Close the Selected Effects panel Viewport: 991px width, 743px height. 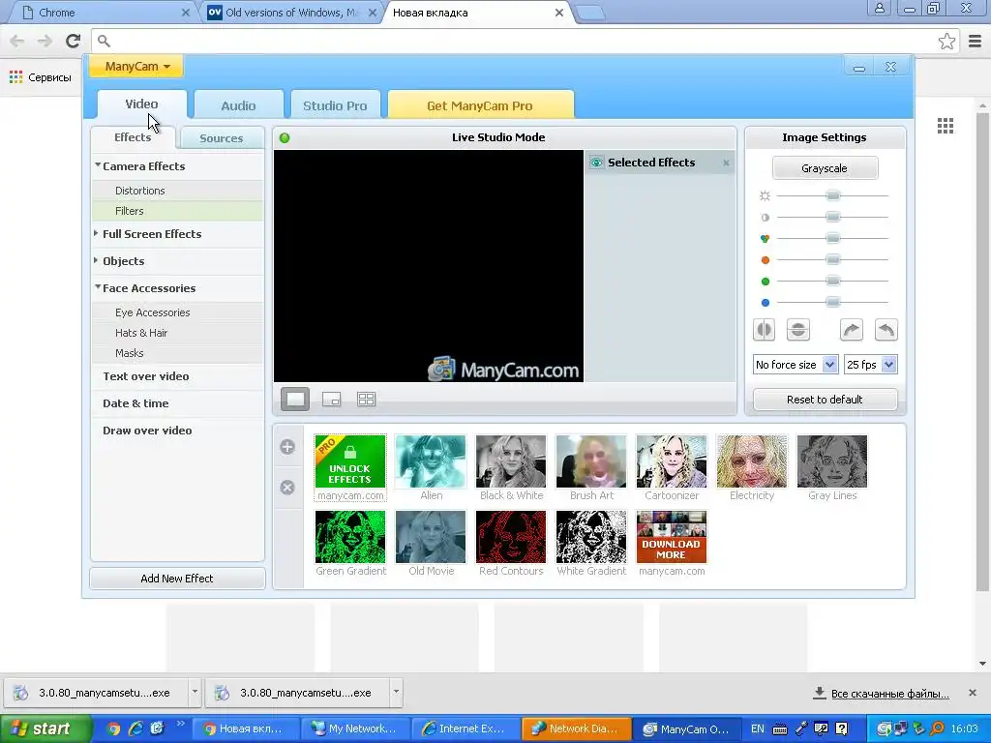pos(726,163)
